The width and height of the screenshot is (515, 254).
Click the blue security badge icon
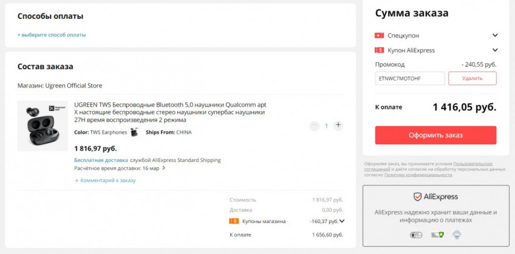click(x=457, y=235)
